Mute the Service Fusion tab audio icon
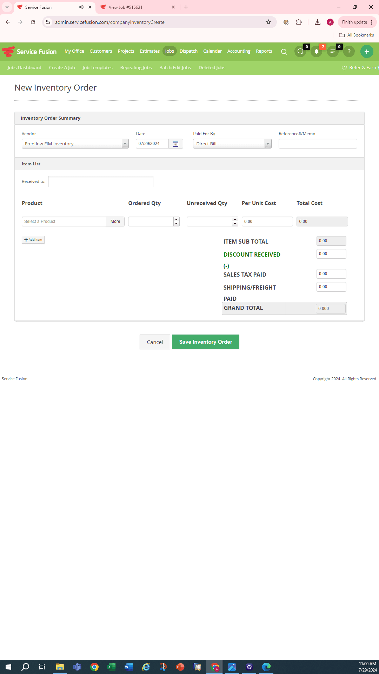Image resolution: width=379 pixels, height=674 pixels. [x=81, y=7]
